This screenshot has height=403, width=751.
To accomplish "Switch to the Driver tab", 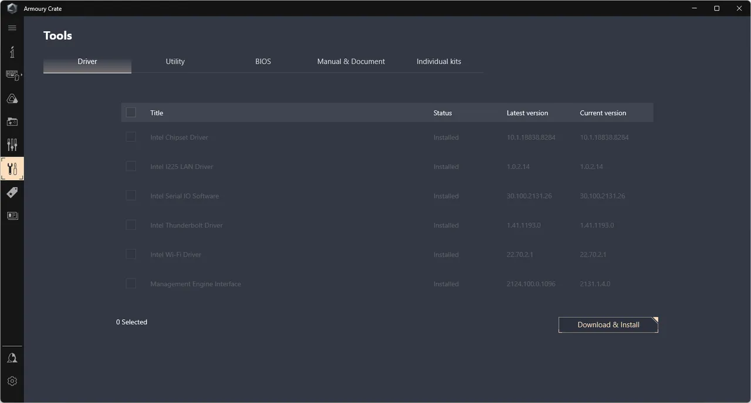I will 87,62.
